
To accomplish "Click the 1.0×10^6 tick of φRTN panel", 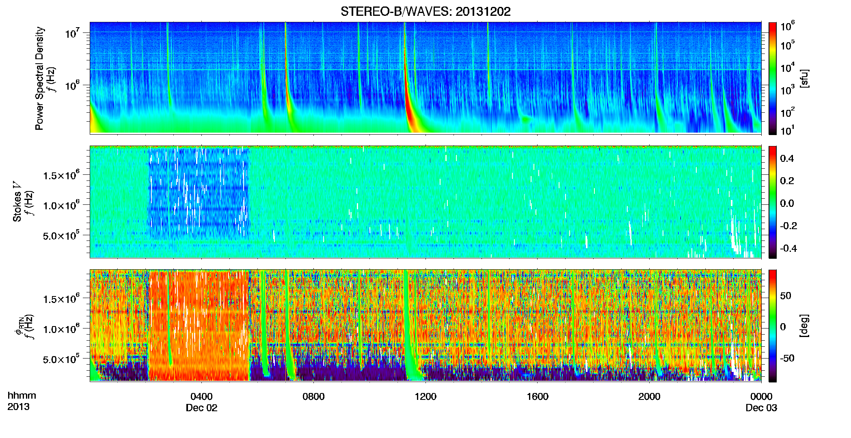I will pos(61,328).
